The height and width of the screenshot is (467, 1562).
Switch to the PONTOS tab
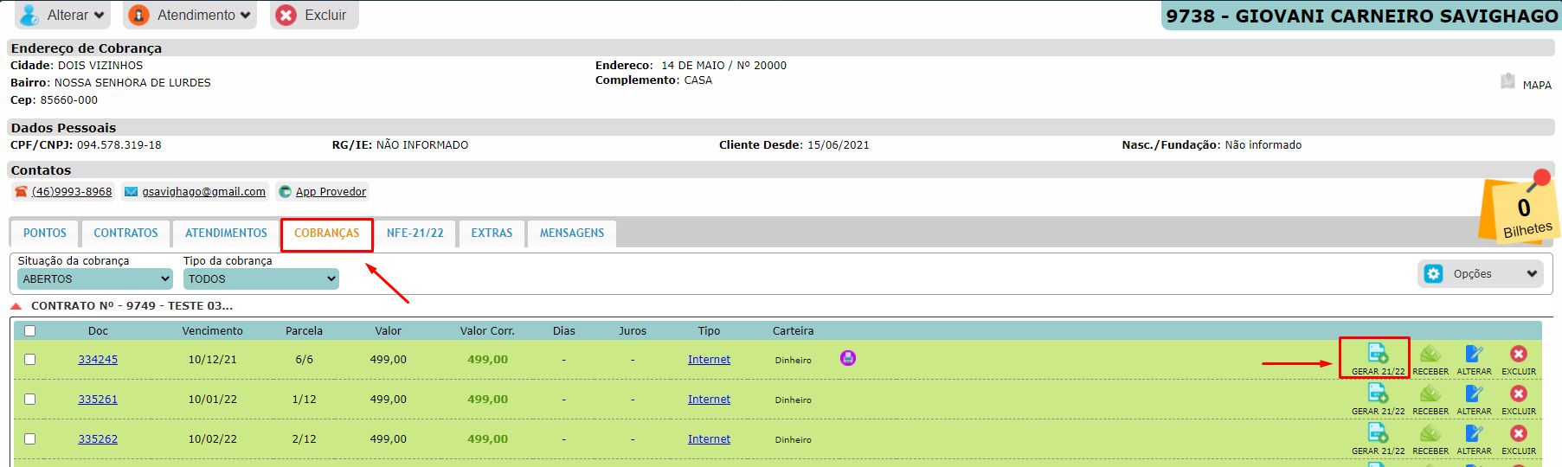45,233
